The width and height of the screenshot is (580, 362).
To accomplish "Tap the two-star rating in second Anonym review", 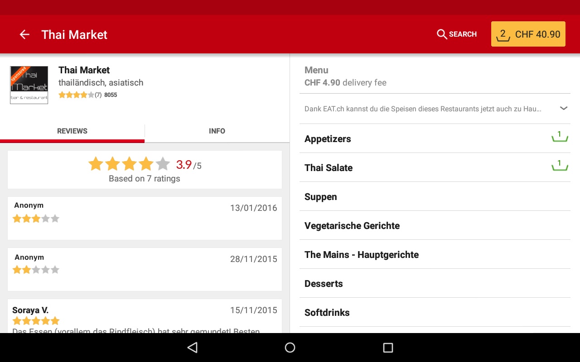I will pyautogui.click(x=36, y=270).
